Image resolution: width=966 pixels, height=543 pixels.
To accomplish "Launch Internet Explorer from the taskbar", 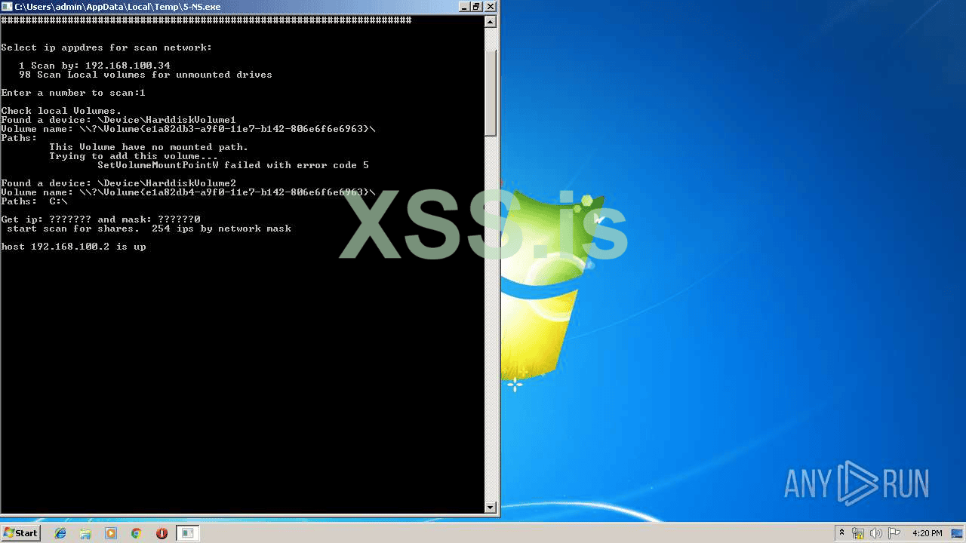I will (60, 533).
